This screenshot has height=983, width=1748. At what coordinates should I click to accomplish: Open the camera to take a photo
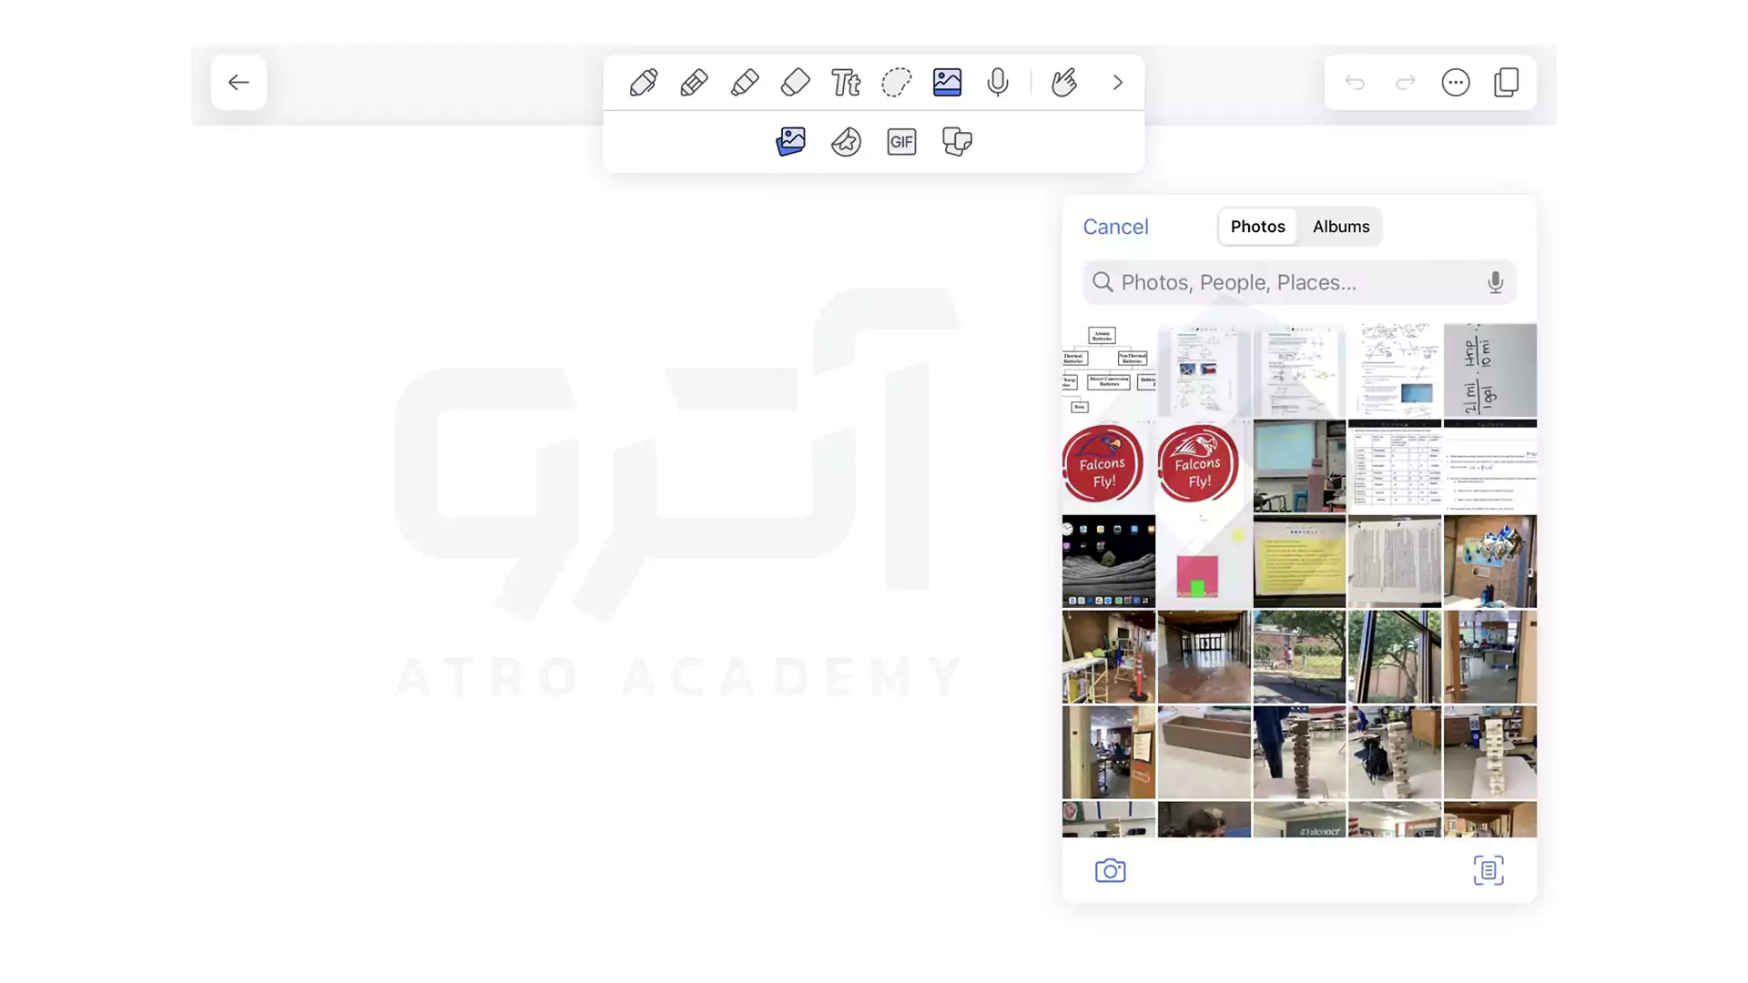[1110, 871]
